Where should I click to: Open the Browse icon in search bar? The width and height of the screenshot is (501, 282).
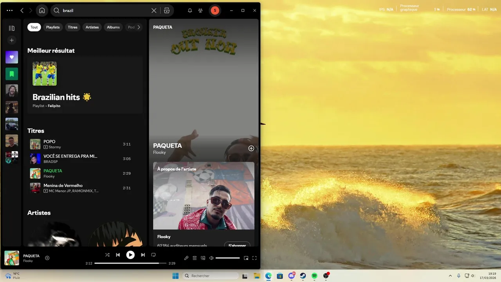click(x=167, y=11)
